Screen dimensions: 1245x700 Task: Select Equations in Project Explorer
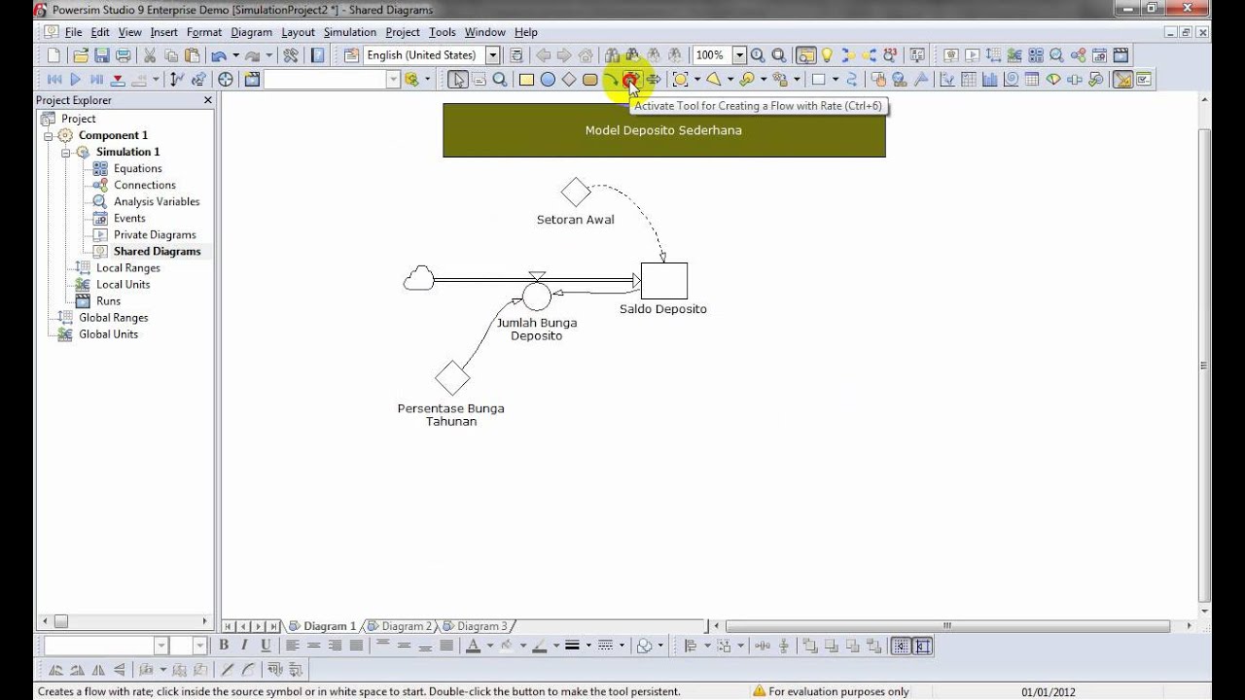(x=137, y=168)
